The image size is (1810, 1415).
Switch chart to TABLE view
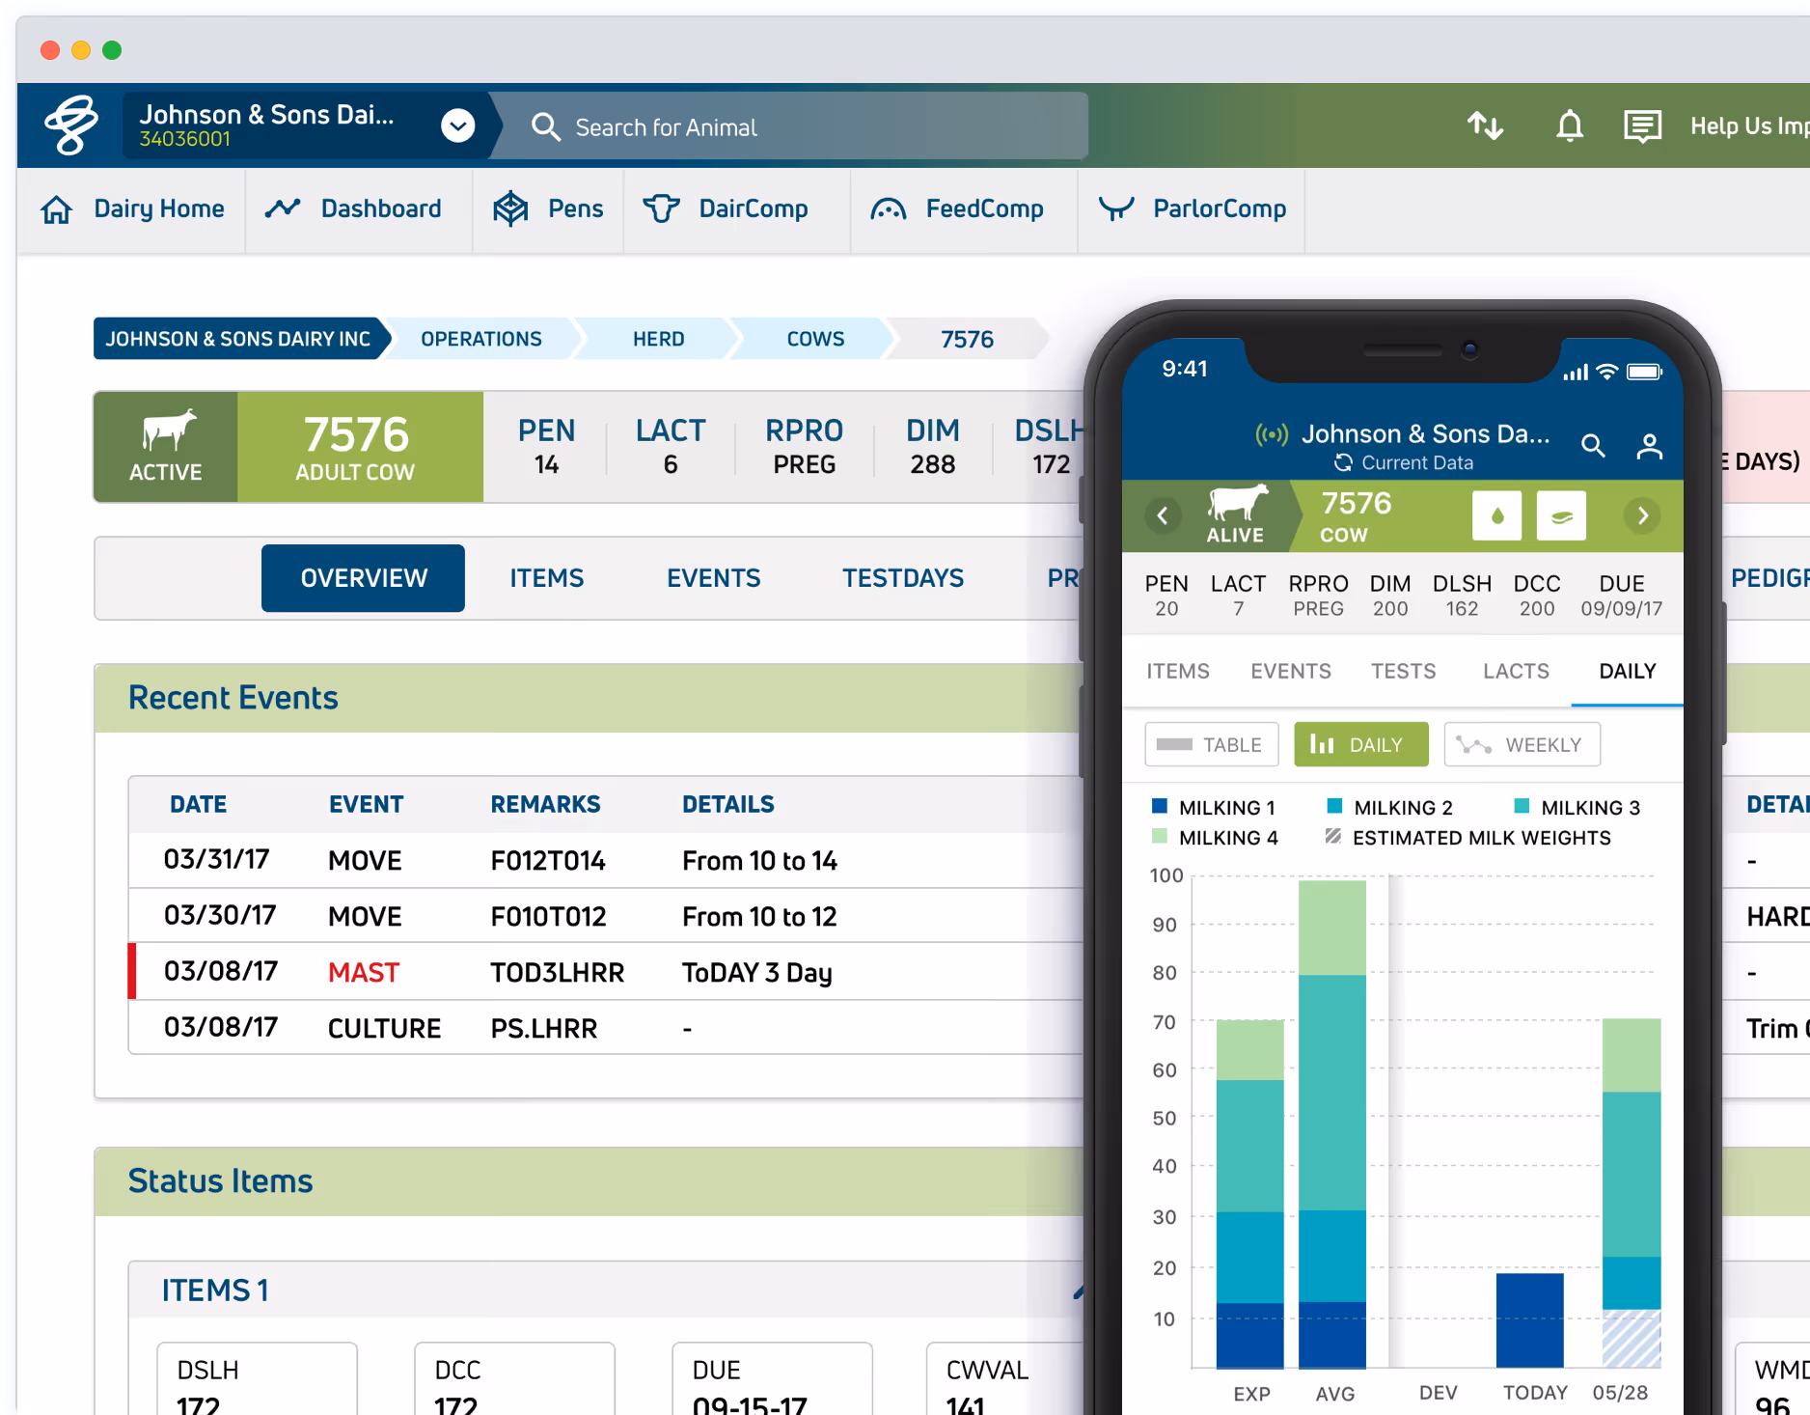1211,744
